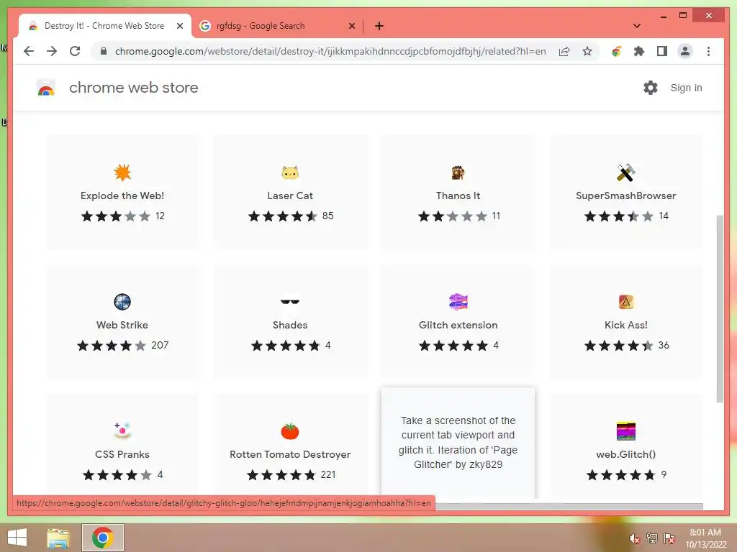Open the Explode the Web! title link
The width and height of the screenshot is (737, 552).
coord(122,195)
